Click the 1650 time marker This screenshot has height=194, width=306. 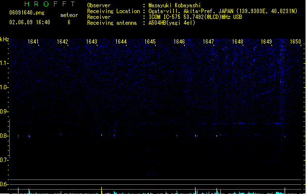(295, 42)
